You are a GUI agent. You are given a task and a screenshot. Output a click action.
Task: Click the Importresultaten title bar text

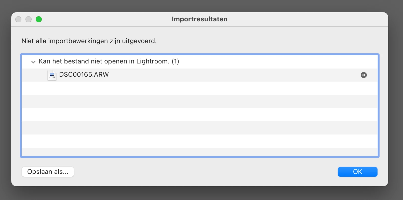click(199, 19)
